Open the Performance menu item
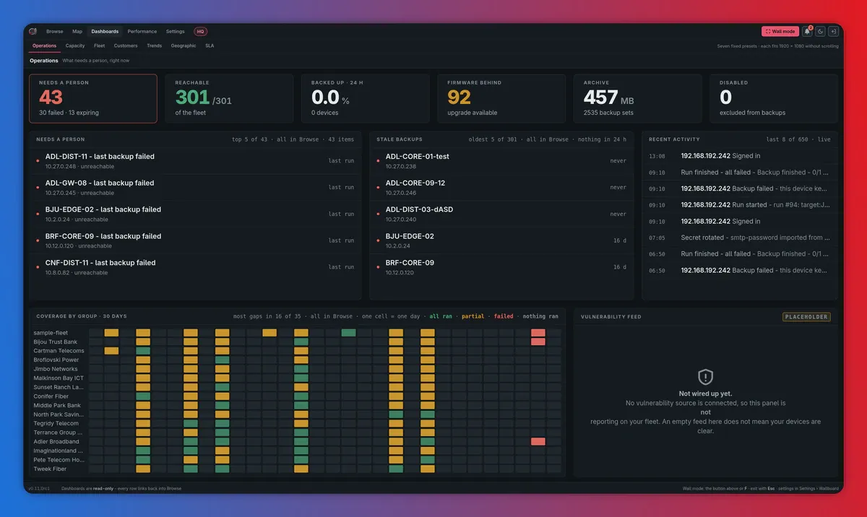The image size is (867, 517). click(x=142, y=32)
